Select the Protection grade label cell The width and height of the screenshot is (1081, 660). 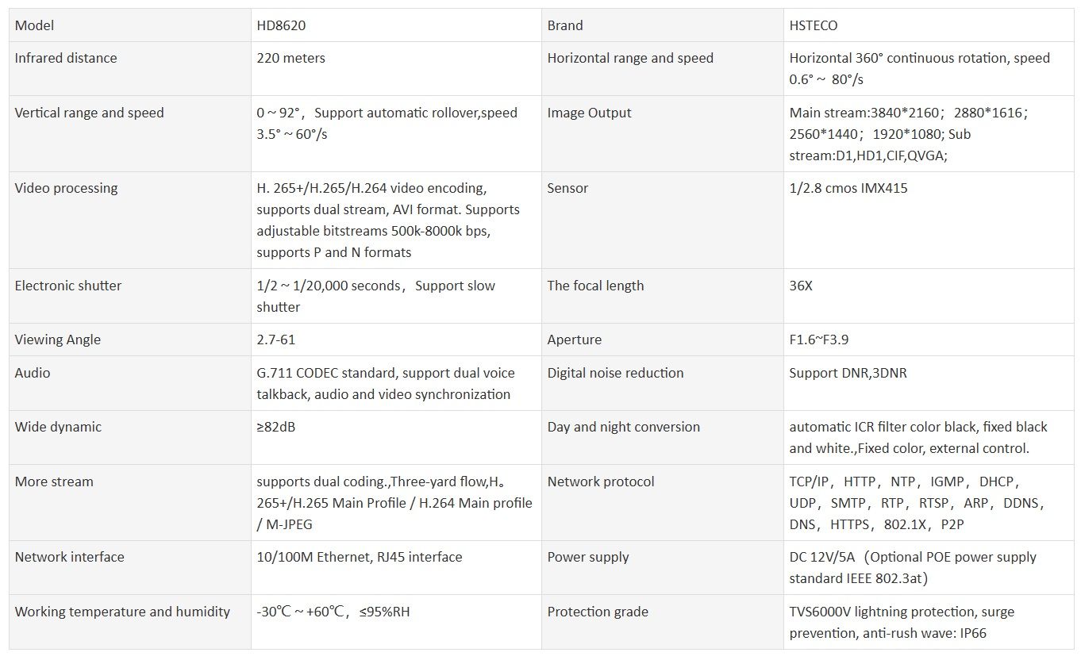(x=662, y=622)
